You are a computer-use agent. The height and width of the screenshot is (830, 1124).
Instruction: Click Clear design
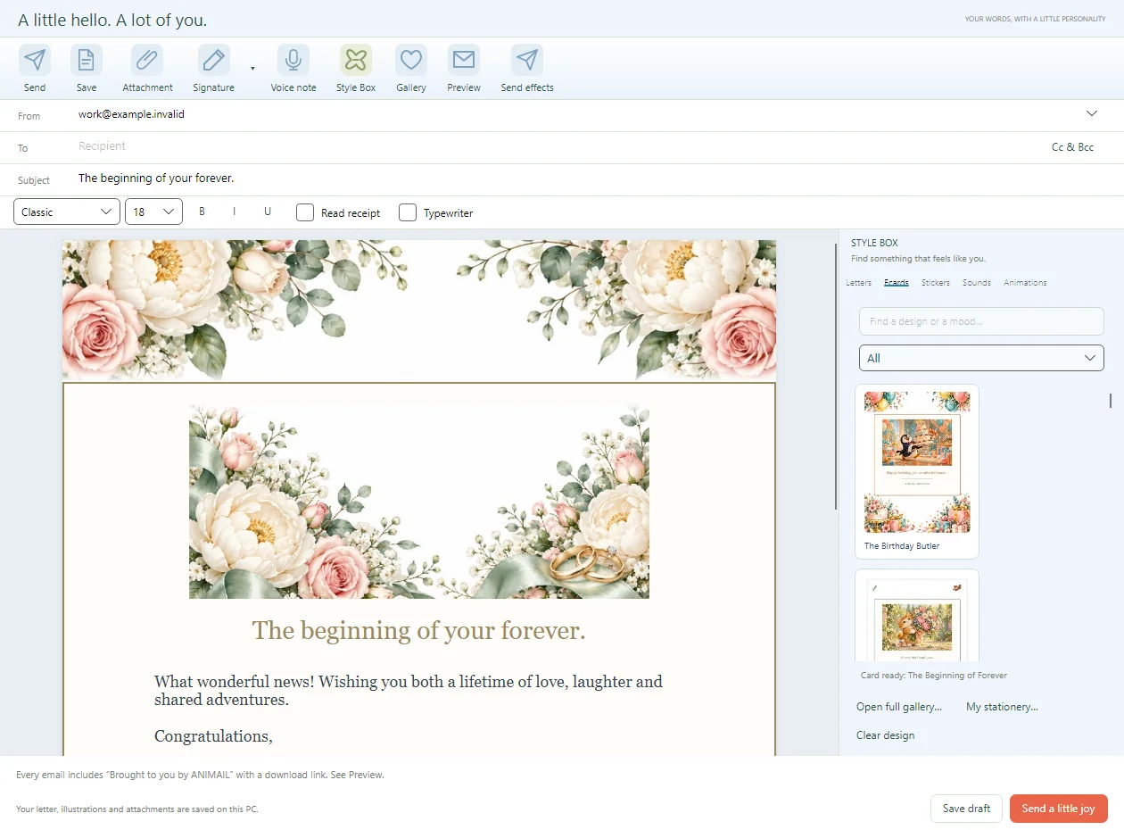tap(885, 735)
